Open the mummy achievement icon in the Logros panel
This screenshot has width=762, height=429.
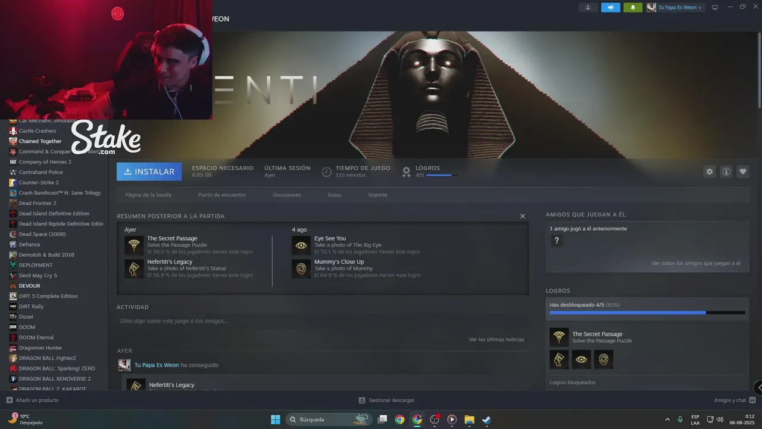tap(604, 359)
